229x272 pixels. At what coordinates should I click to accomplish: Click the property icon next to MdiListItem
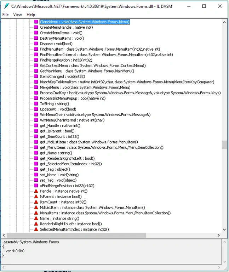tap(36, 208)
